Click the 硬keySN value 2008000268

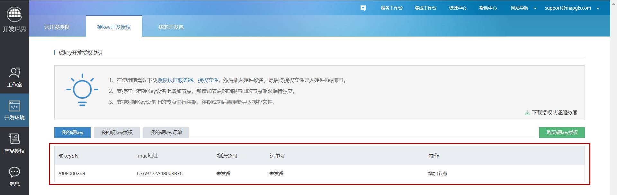click(71, 174)
